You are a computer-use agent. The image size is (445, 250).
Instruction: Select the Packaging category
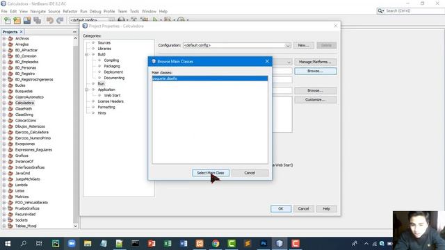[x=112, y=66]
